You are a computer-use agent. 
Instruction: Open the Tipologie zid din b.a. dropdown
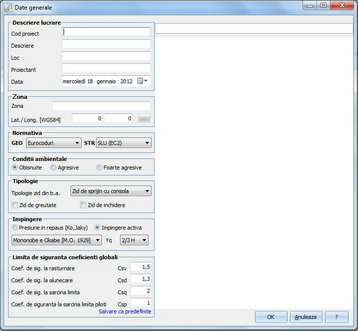111,191
